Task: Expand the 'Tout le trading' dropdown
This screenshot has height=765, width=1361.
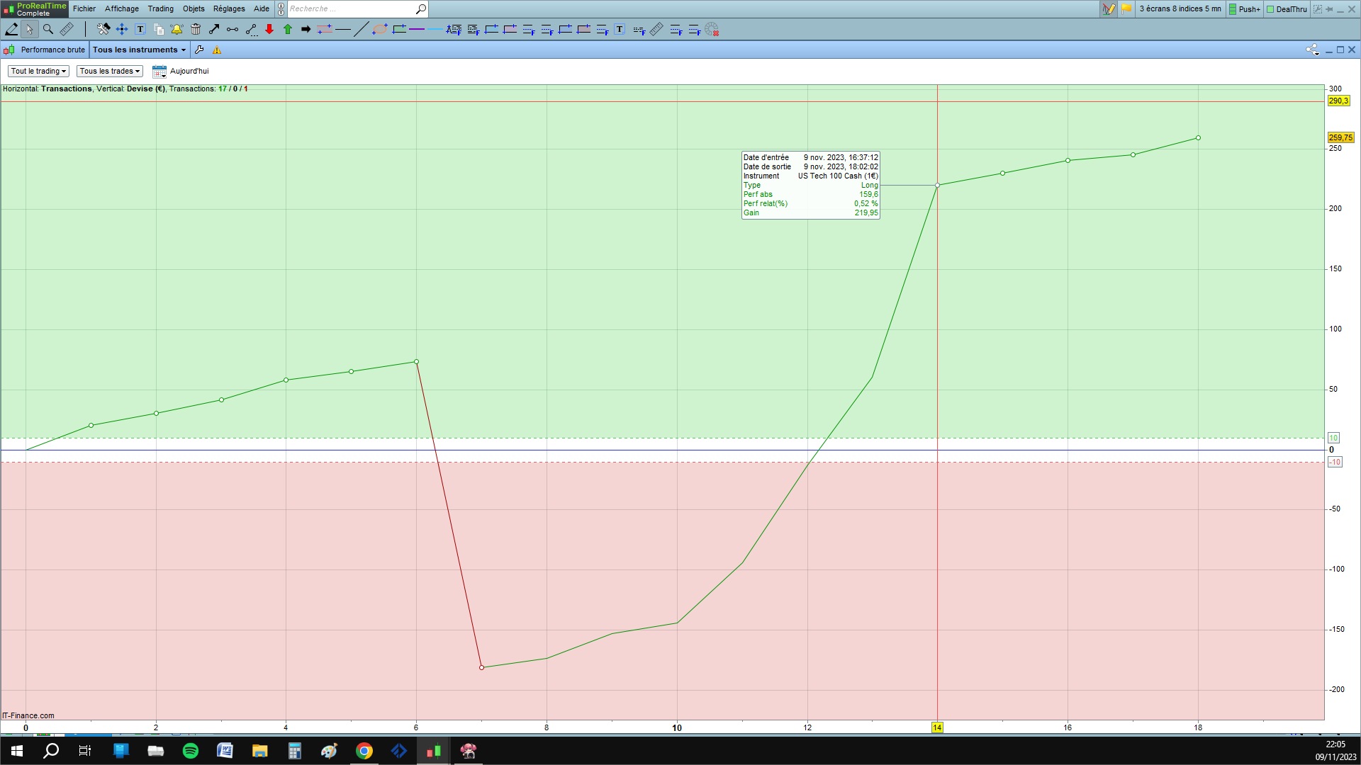Action: [x=38, y=71]
